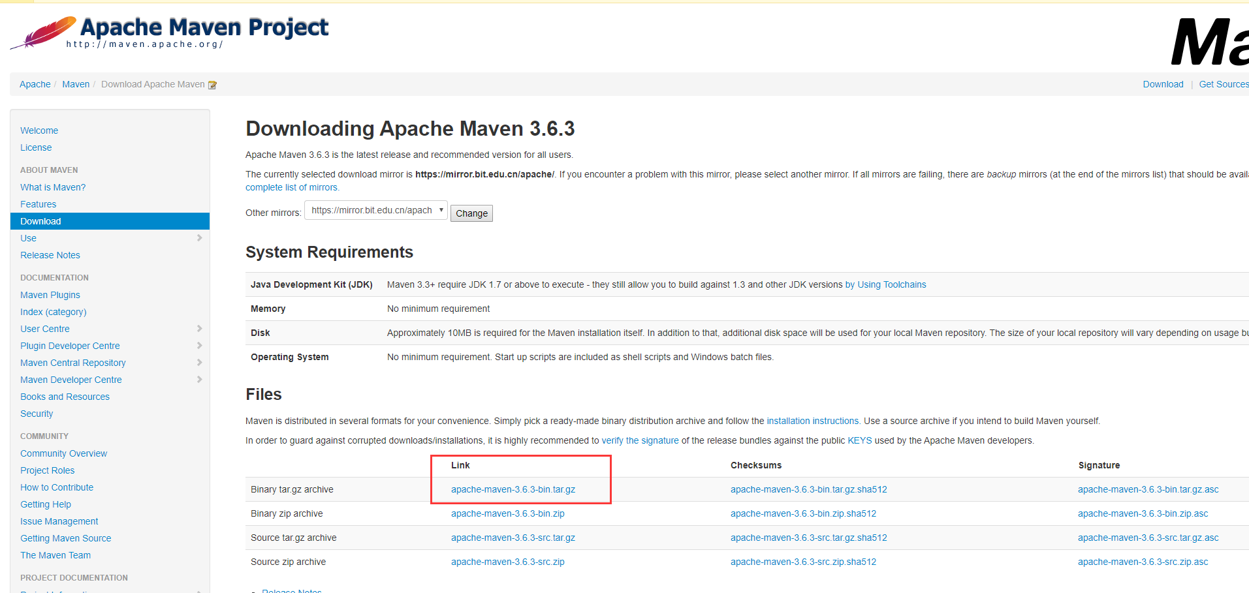Open Maven Plugins documentation link

coord(50,295)
